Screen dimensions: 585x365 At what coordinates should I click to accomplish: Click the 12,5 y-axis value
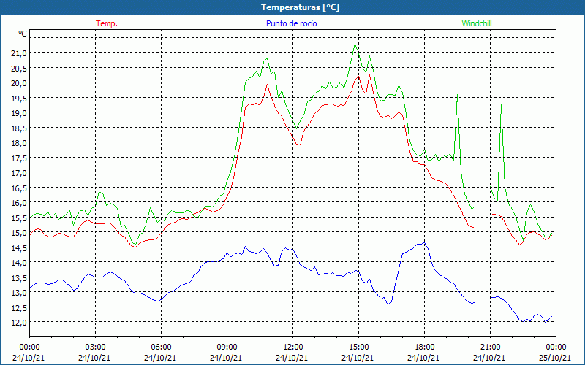coord(19,308)
